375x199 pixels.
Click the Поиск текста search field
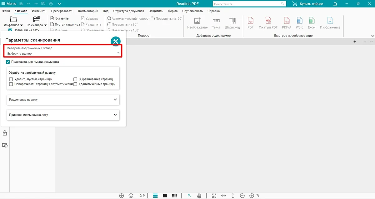247,4
